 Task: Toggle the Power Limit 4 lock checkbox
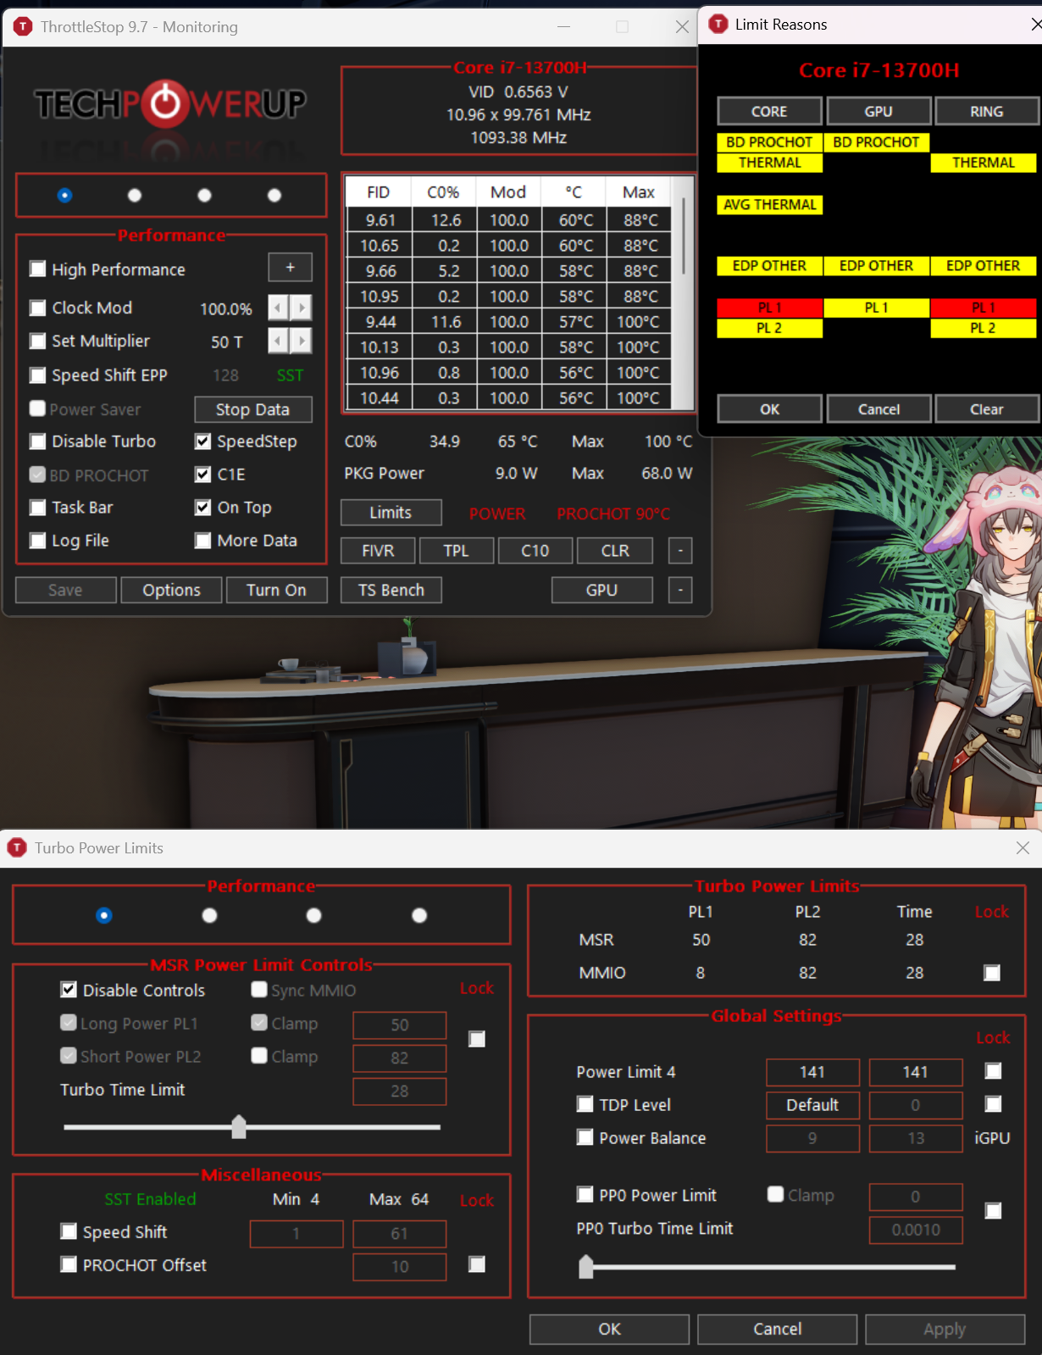coord(994,1071)
